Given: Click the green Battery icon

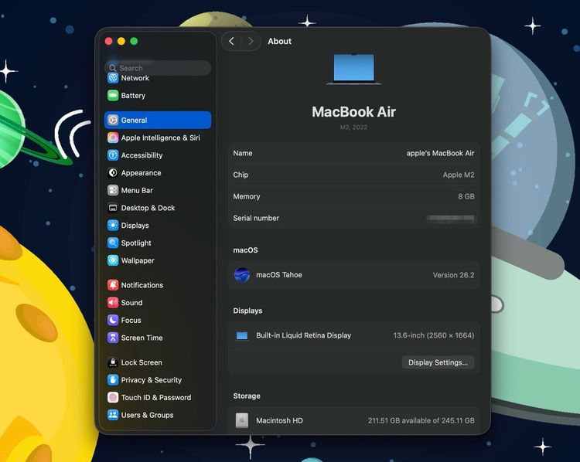Looking at the screenshot, I should click(113, 95).
